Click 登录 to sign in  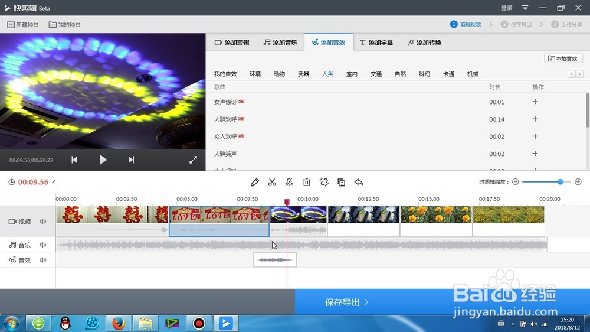tap(506, 8)
